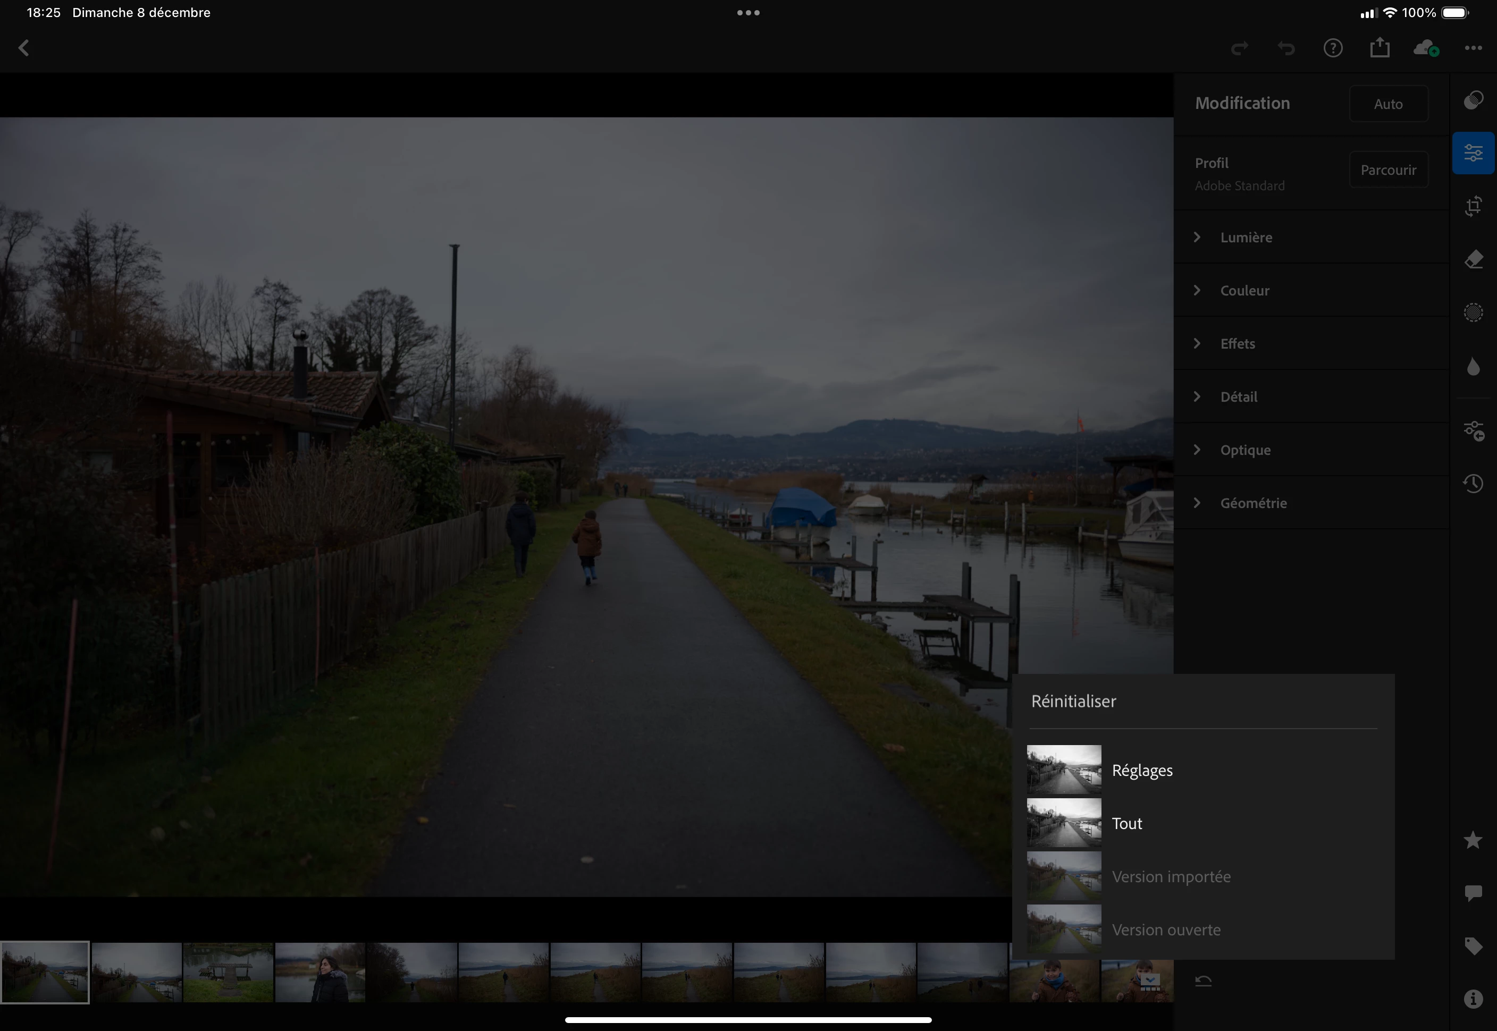Choose Réglages in the Réinitialiser menu
Screen dimensions: 1497x1031
pyautogui.click(x=1142, y=770)
